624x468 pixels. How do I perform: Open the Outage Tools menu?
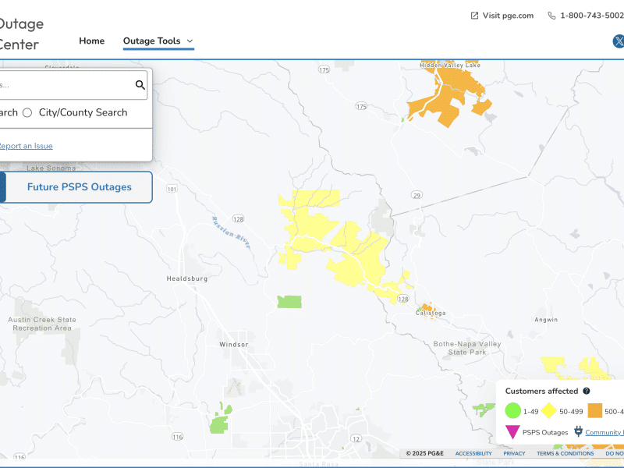coord(151,41)
